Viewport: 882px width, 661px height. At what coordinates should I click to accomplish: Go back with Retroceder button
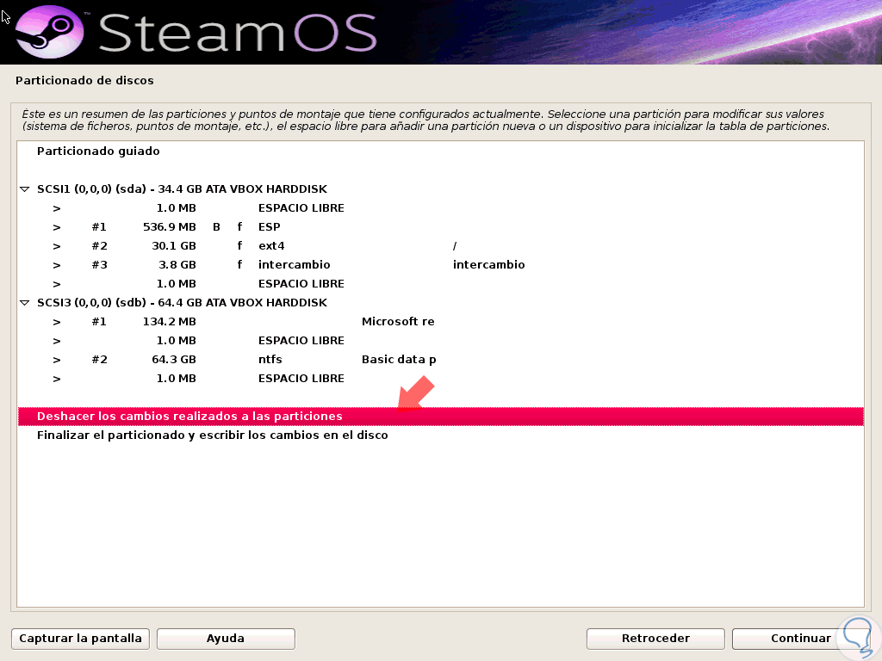655,639
